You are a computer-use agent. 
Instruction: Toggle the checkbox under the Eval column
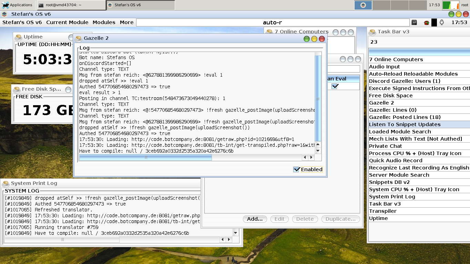click(335, 86)
